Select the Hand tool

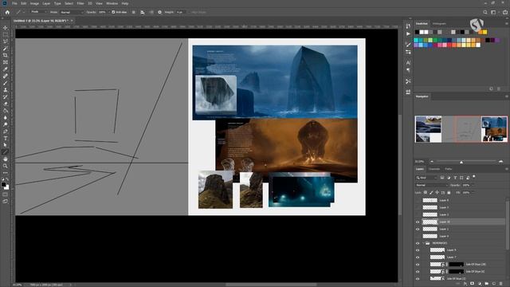pyautogui.click(x=6, y=159)
